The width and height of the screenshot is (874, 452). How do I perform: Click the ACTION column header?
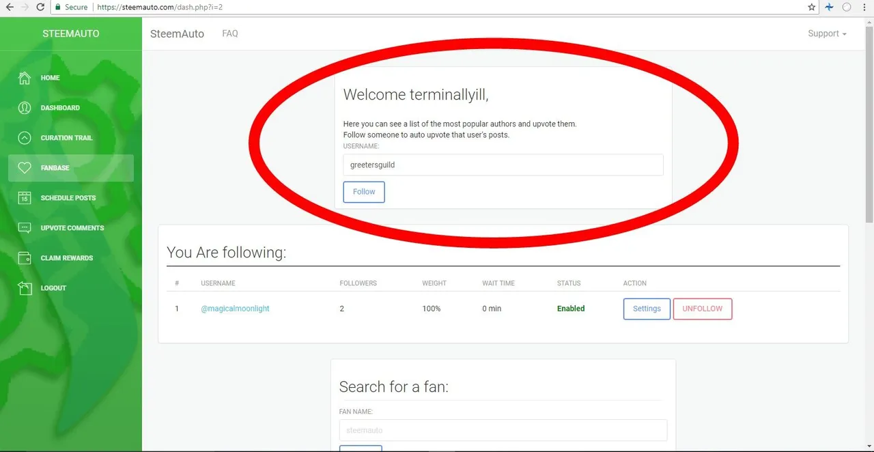pos(635,283)
